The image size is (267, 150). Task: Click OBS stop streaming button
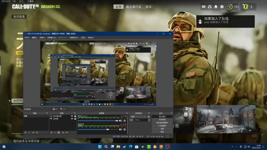162,117
